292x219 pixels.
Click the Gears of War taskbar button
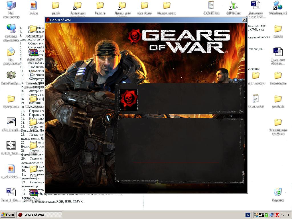[x=39, y=215]
